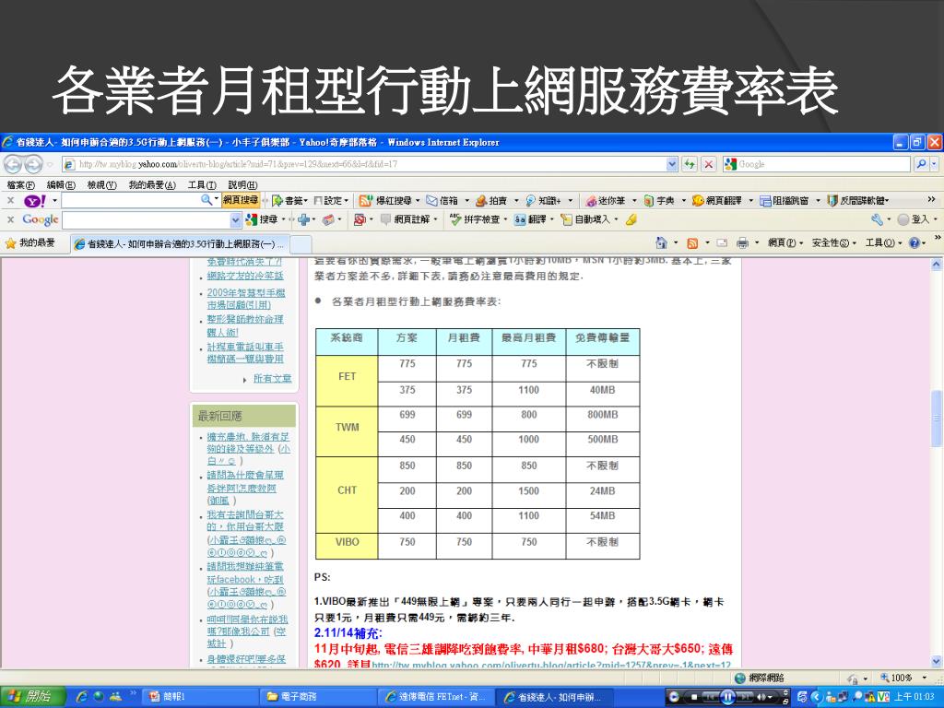
Task: Open 迷你筆 on the Yahoo toolbar
Action: pyautogui.click(x=606, y=200)
